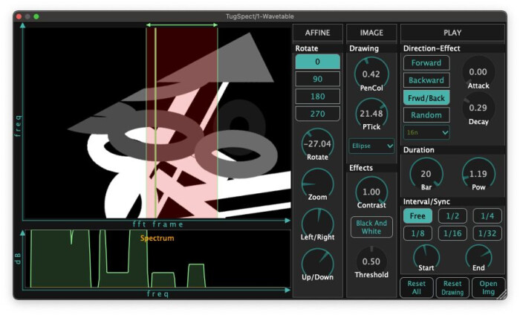The height and width of the screenshot is (315, 520).
Task: Select the 180 degree rotate option
Action: 317,97
